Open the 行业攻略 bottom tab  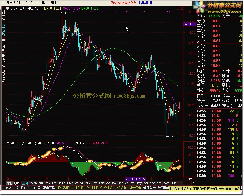[x=77, y=188]
